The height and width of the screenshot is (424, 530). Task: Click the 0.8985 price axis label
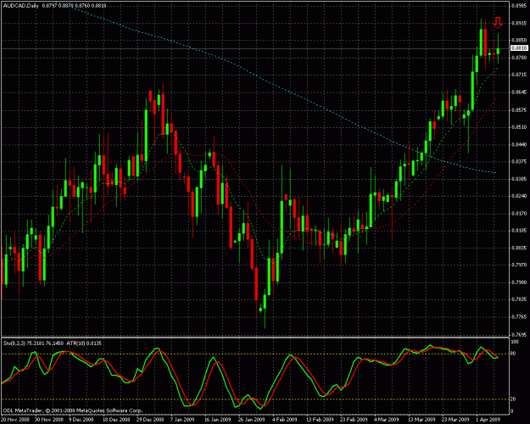(x=520, y=5)
